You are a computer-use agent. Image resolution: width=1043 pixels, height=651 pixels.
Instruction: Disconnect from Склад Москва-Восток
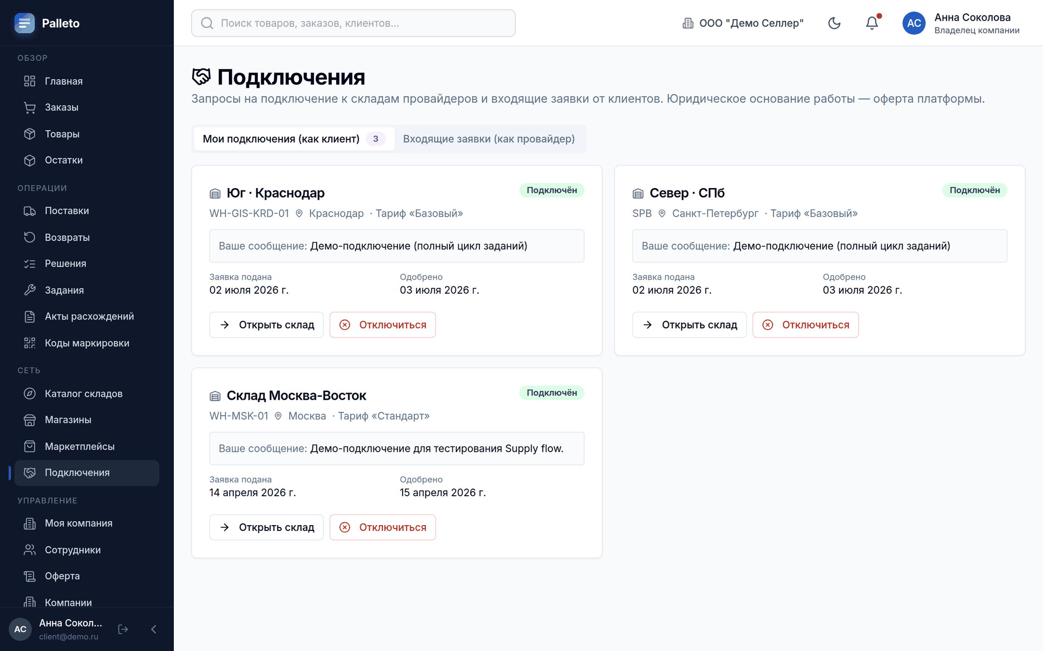click(x=382, y=527)
